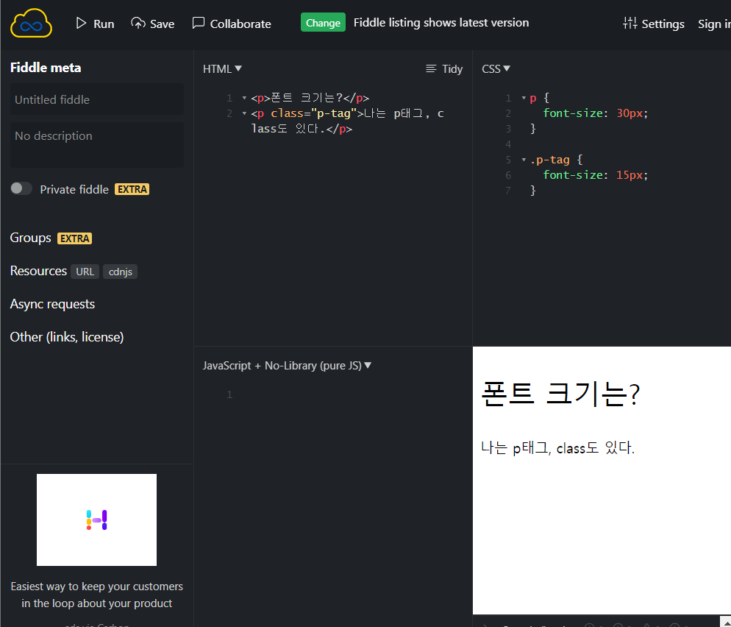Open Other (links, license) section
The image size is (731, 627).
[x=67, y=337]
